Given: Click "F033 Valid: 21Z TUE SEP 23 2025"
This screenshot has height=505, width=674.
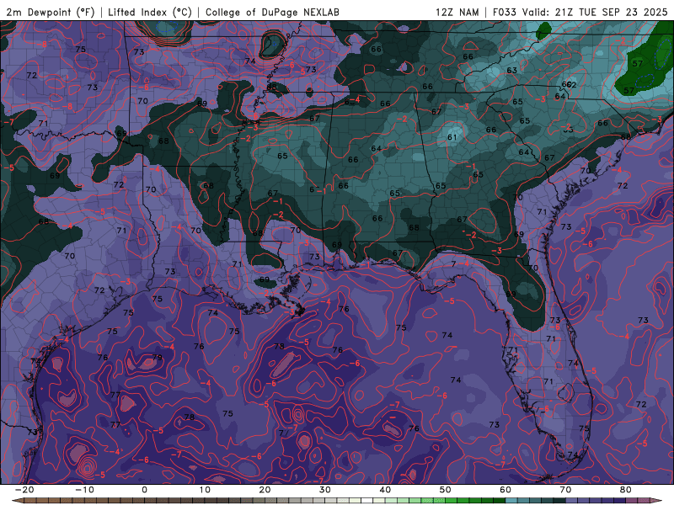Looking at the screenshot, I should tap(580, 12).
